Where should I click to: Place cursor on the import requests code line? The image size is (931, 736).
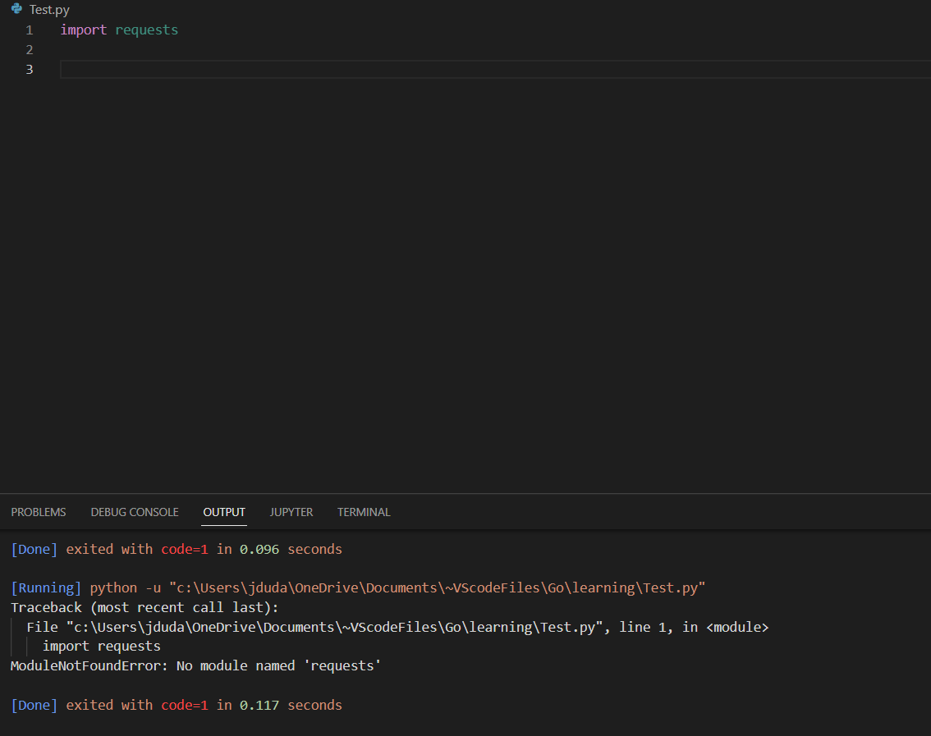tap(118, 30)
